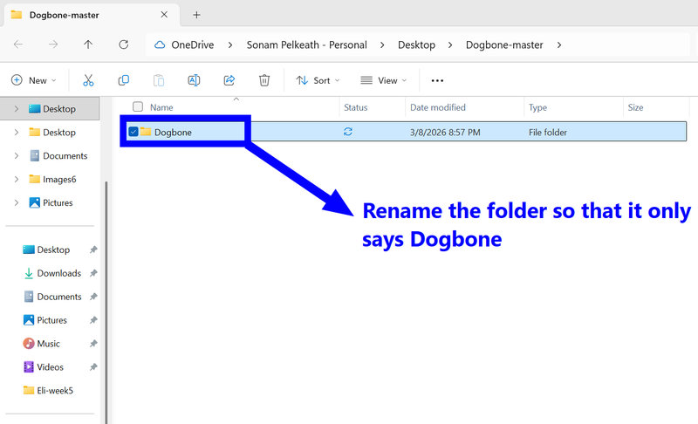
Task: Sort by the Type column header
Action: pyautogui.click(x=537, y=107)
